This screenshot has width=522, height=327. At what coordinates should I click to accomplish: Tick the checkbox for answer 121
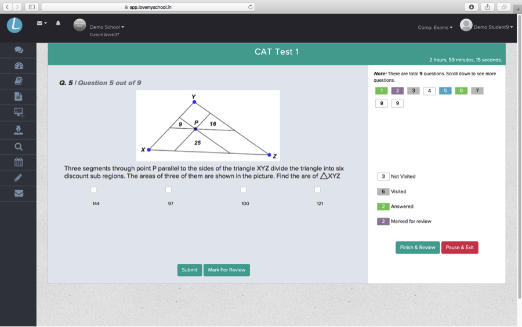point(318,190)
